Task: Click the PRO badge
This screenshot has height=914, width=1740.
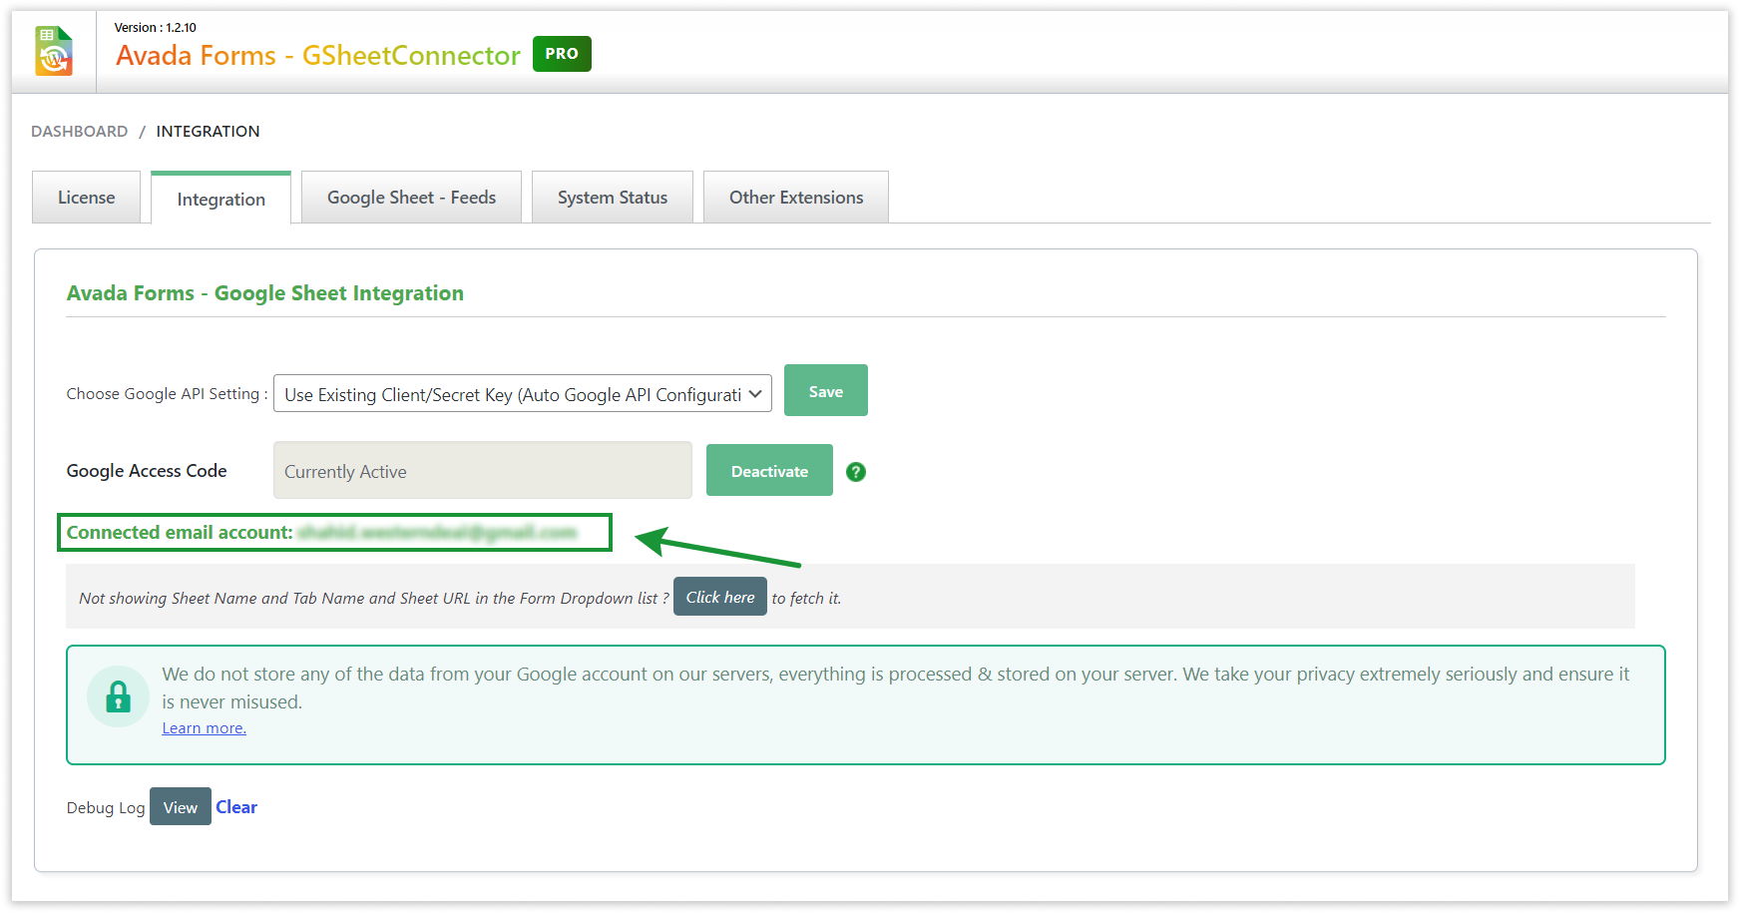Action: tap(562, 54)
